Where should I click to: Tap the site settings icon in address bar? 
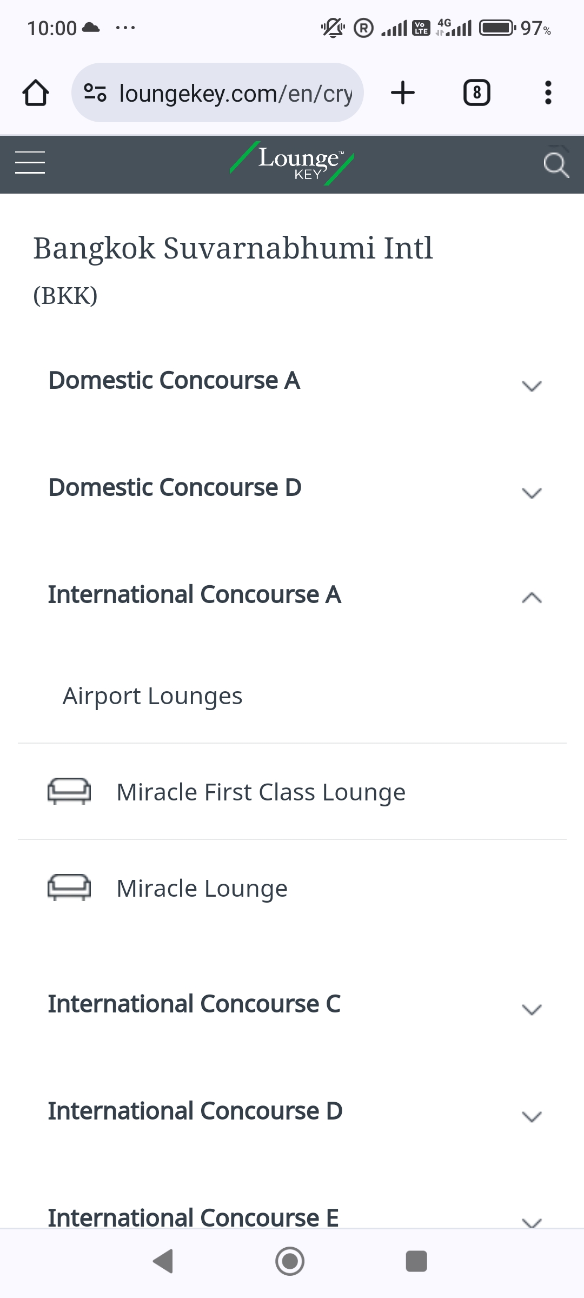[95, 93]
